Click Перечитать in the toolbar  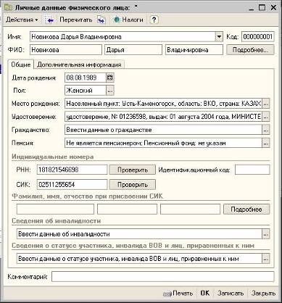point(76,20)
